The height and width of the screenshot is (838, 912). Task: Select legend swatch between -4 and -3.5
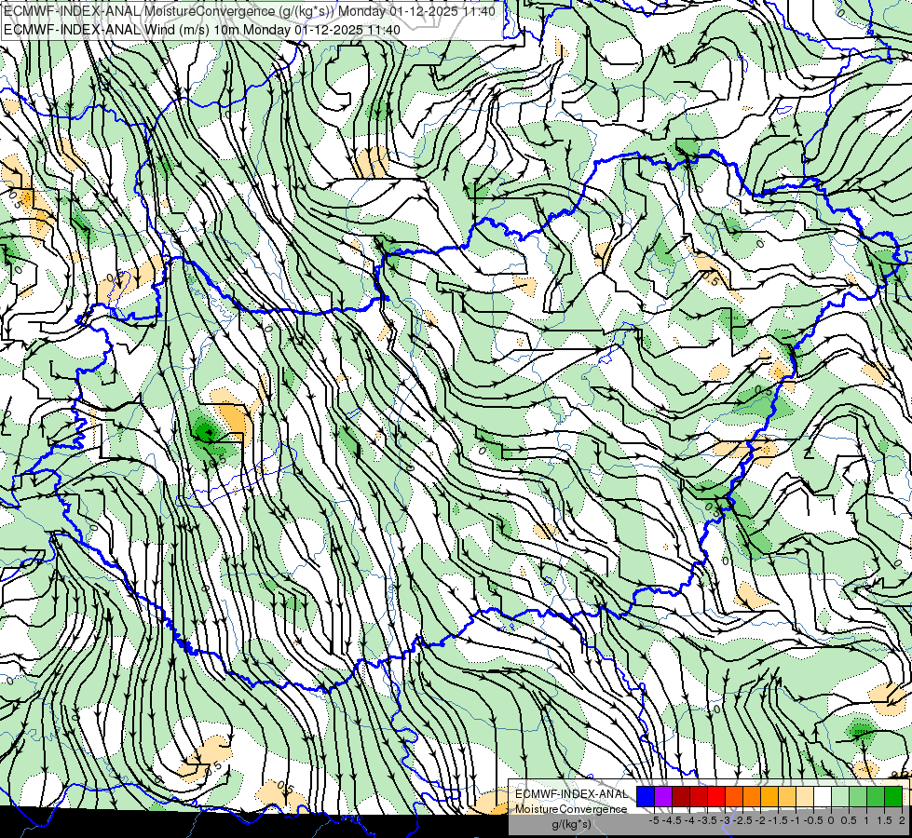[699, 797]
